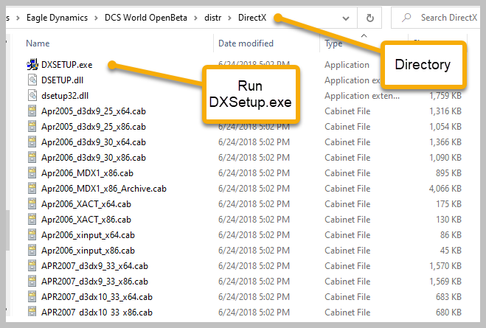The height and width of the screenshot is (328, 486).
Task: Sort files by Name column
Action: [x=38, y=43]
